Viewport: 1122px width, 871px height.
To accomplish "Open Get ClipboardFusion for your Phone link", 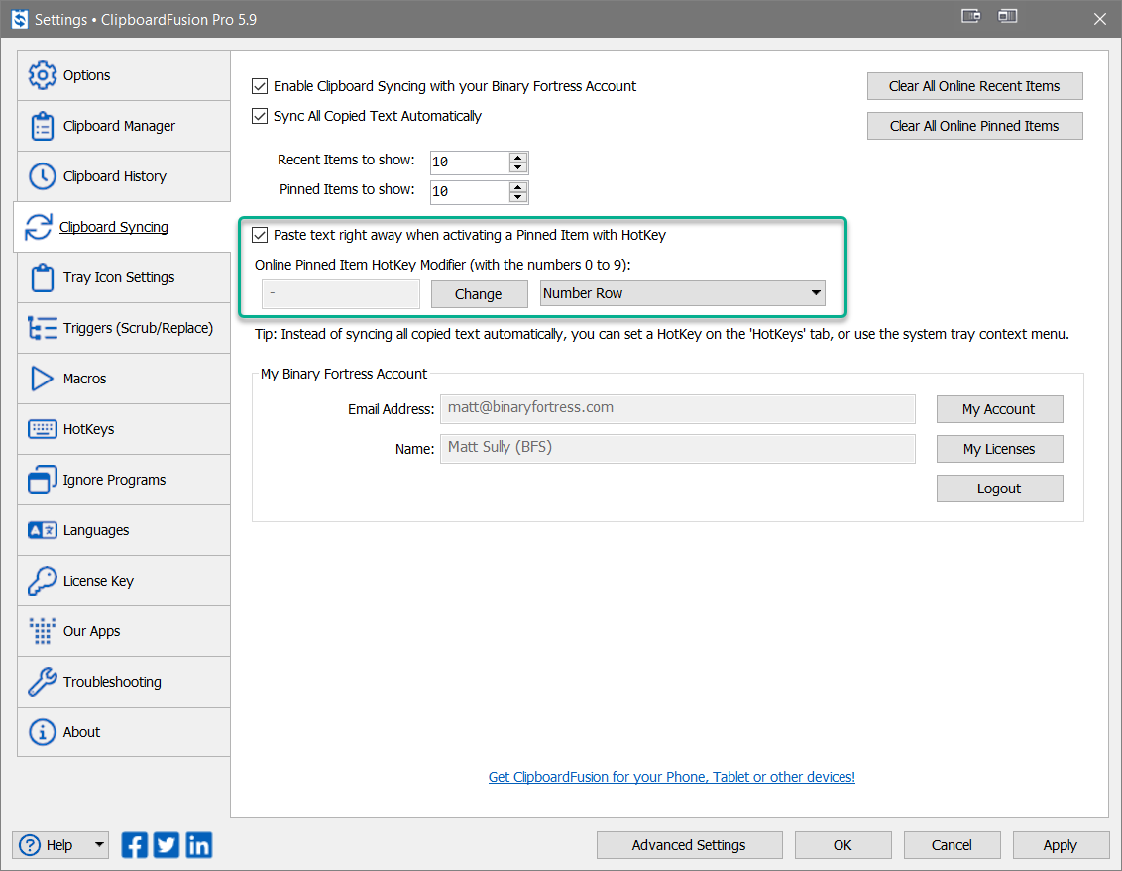I will pyautogui.click(x=672, y=777).
